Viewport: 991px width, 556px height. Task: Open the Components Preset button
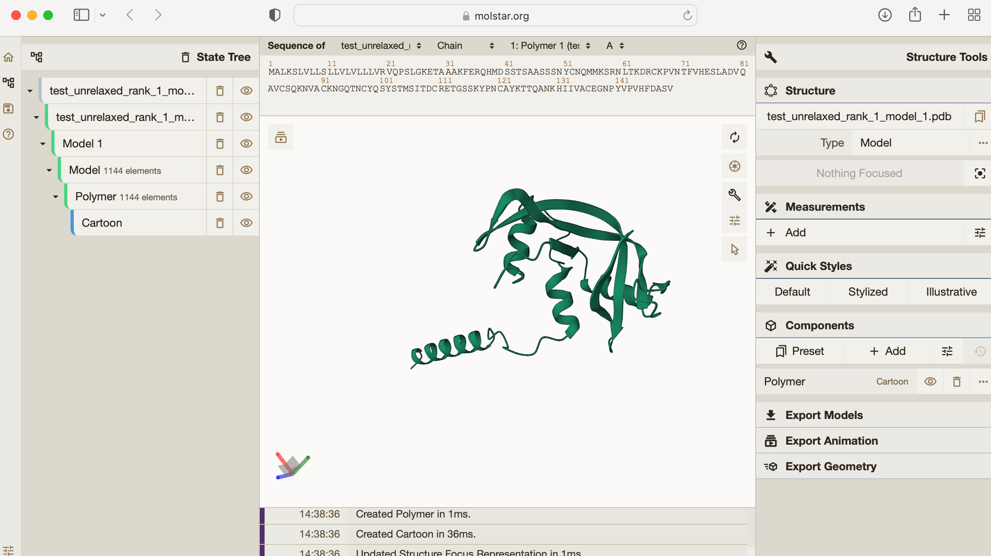(799, 351)
